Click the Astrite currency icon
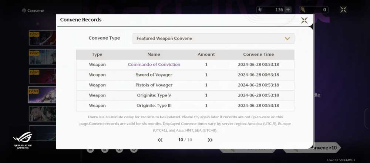The height and width of the screenshot is (163, 370). [x=260, y=10]
